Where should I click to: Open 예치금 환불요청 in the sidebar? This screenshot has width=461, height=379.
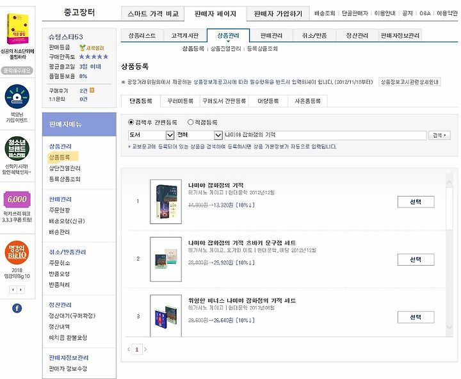[68, 337]
